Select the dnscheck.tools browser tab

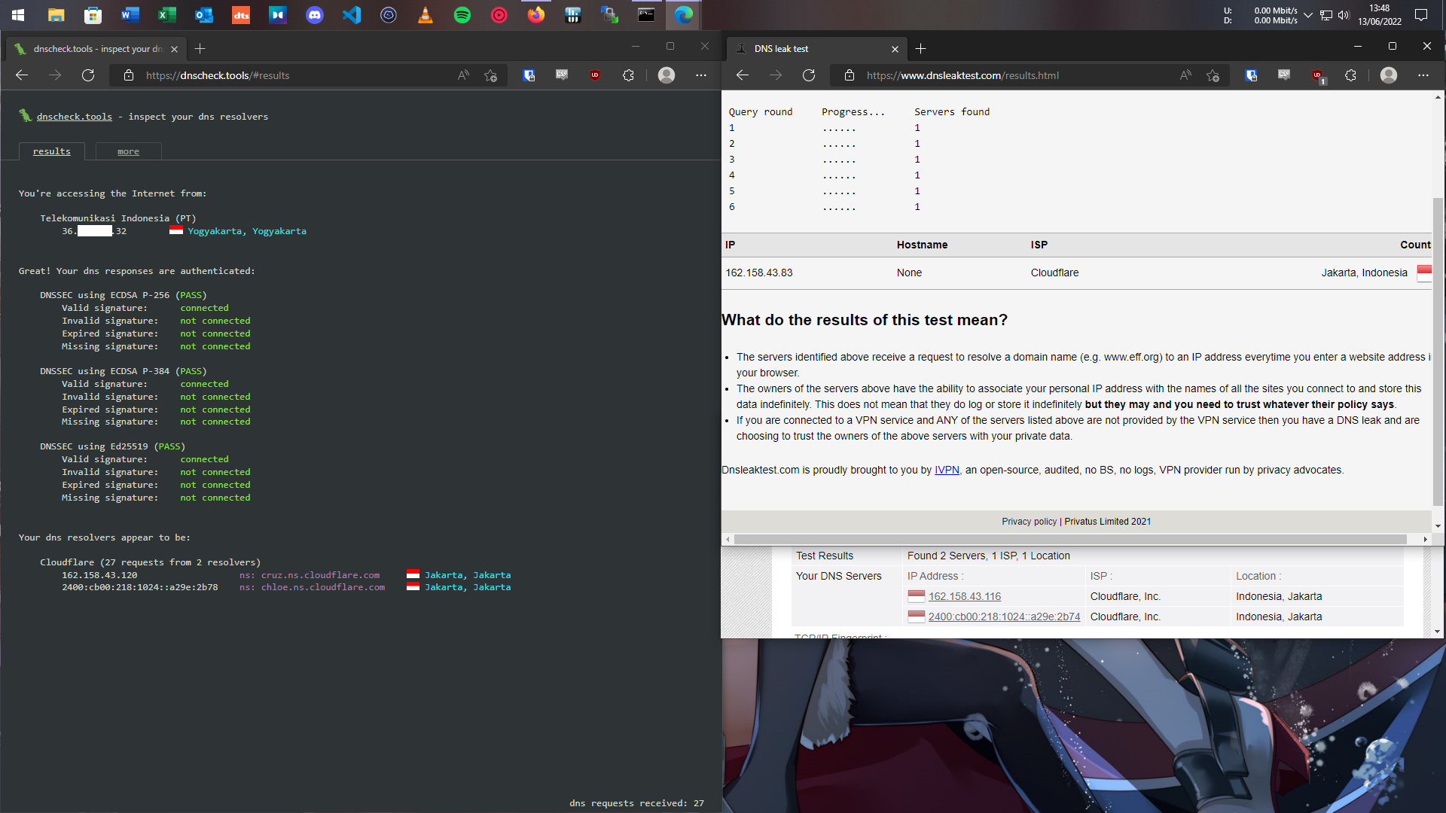[x=96, y=49]
